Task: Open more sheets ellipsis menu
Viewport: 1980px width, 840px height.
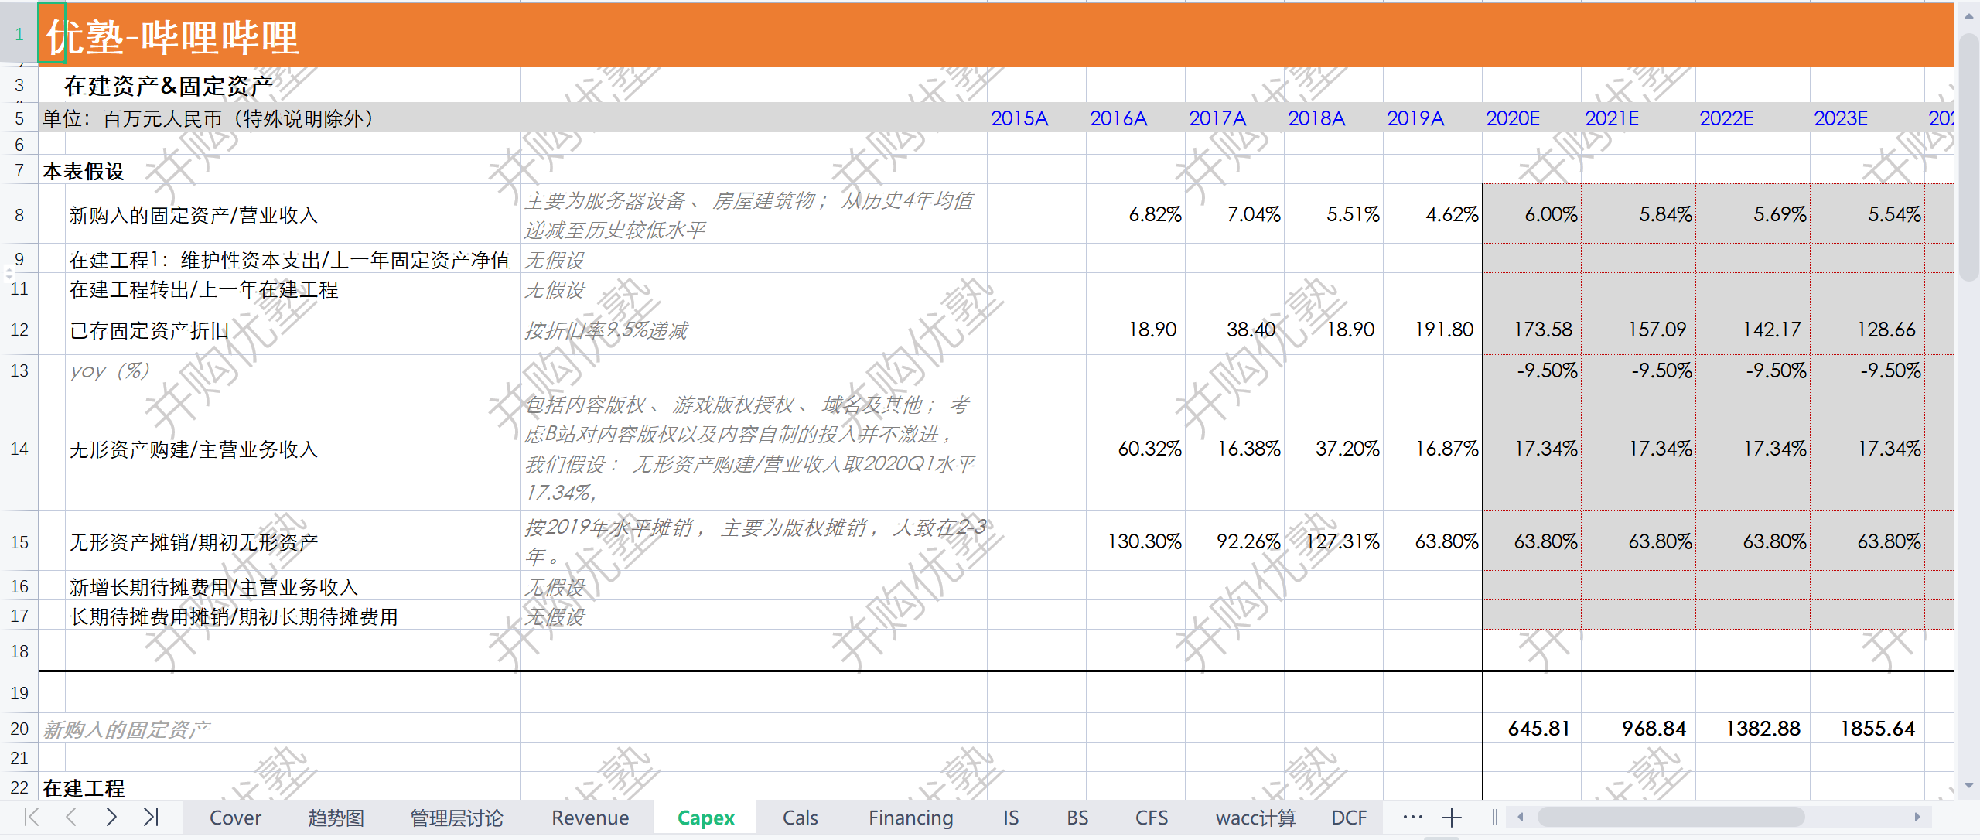Action: (1412, 817)
